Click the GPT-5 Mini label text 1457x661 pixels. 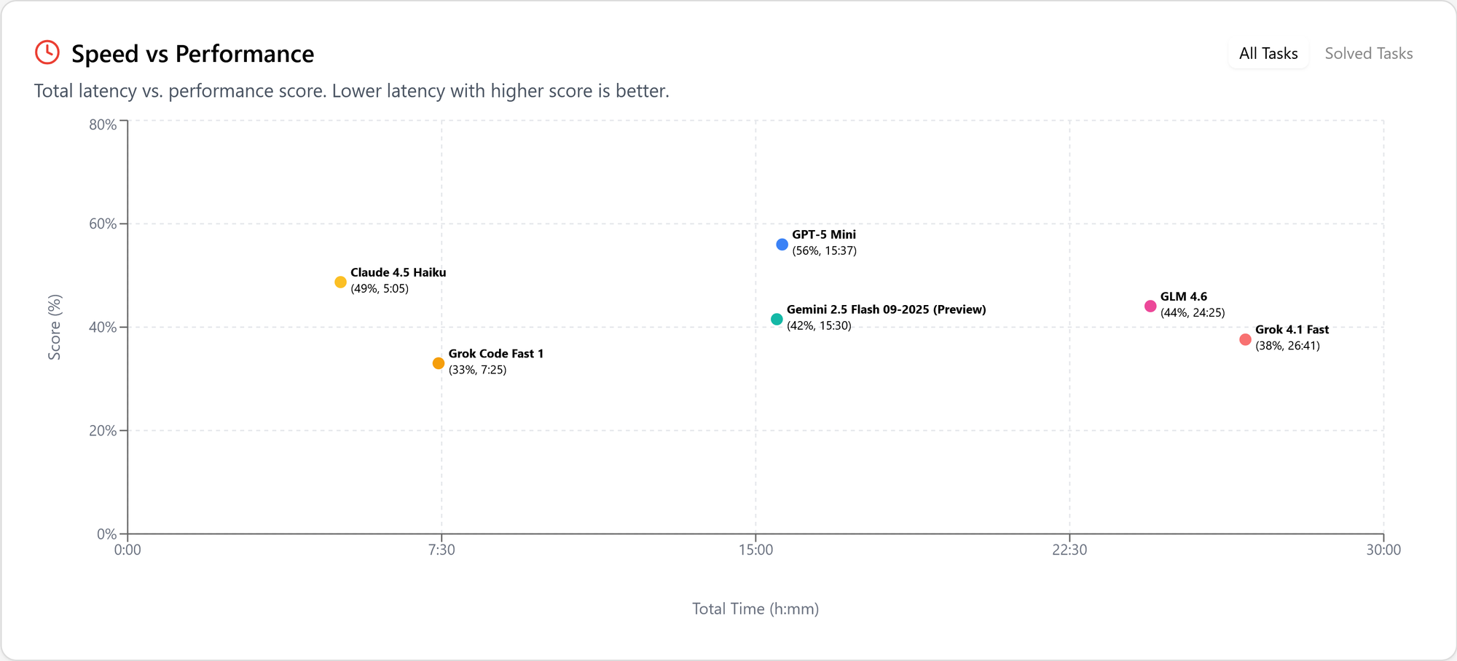tap(823, 234)
